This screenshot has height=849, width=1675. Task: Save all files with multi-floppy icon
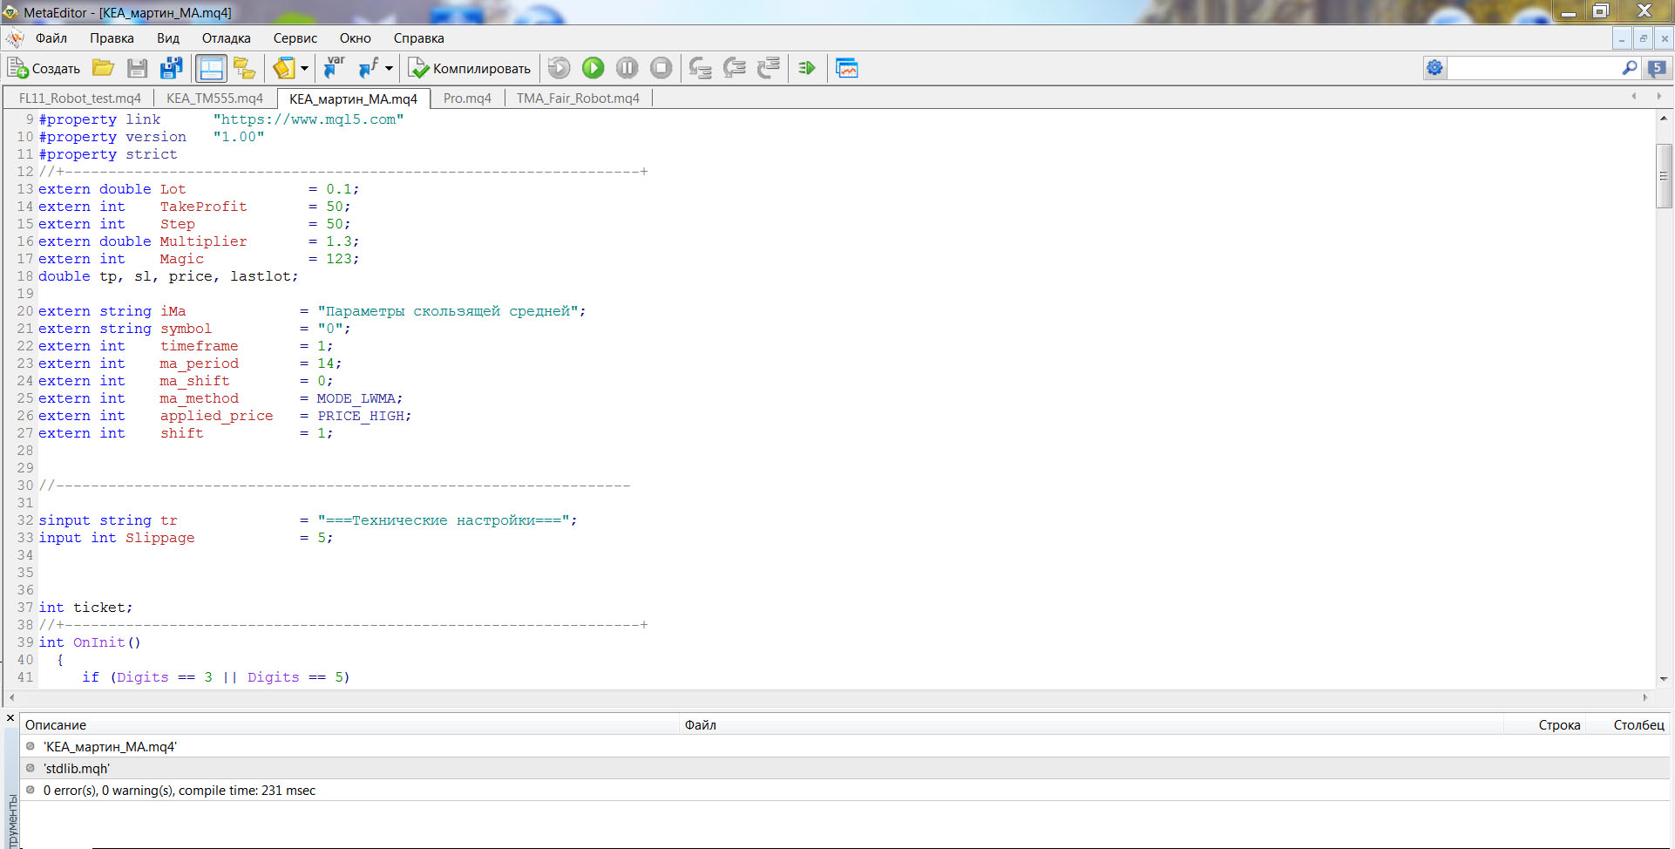point(172,68)
